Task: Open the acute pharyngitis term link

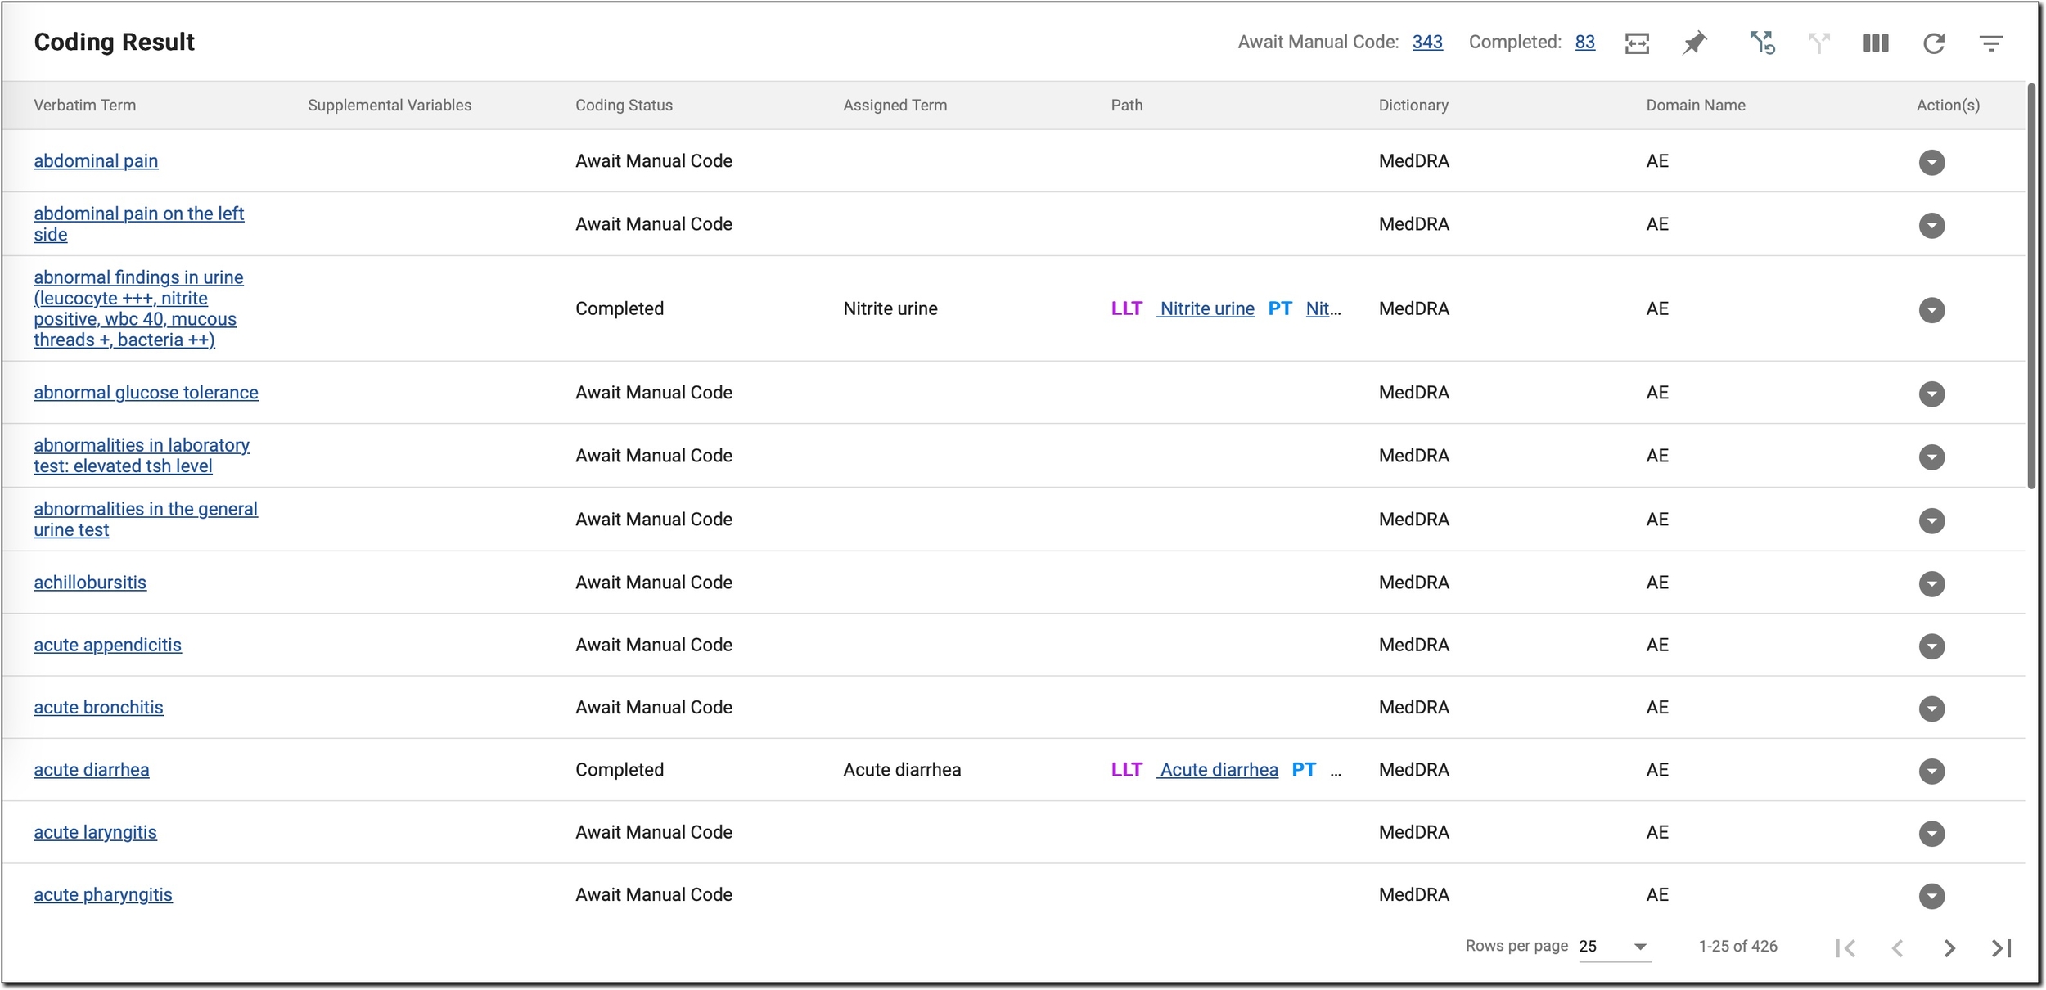Action: pyautogui.click(x=103, y=894)
